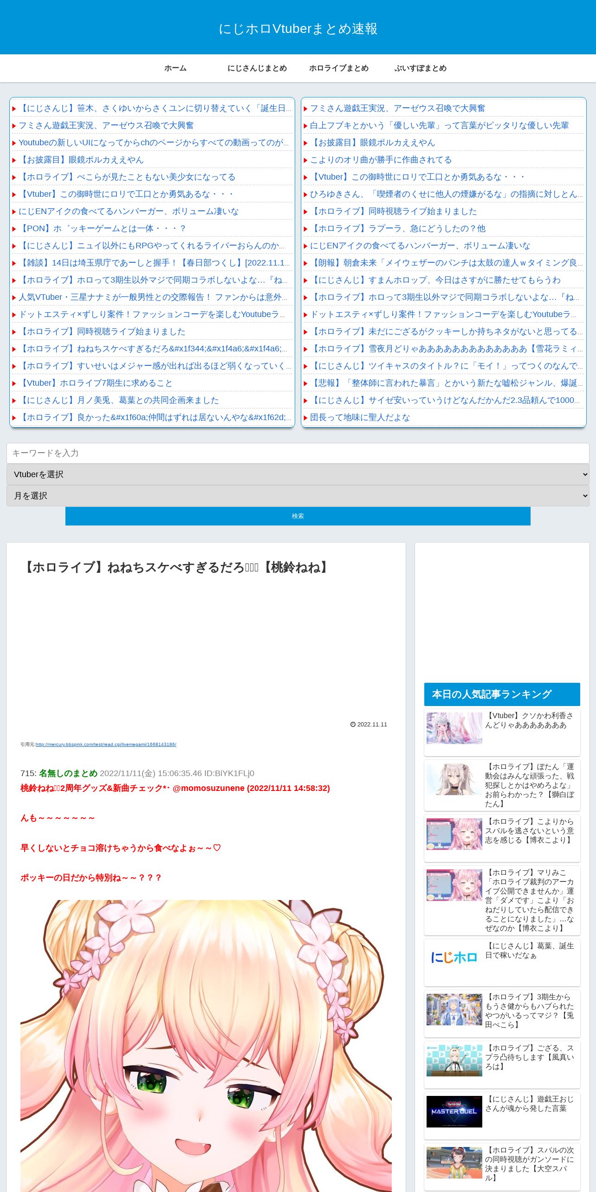Expand the 月を選択 dropdown
Viewport: 596px width, 1192px height.
(x=298, y=496)
